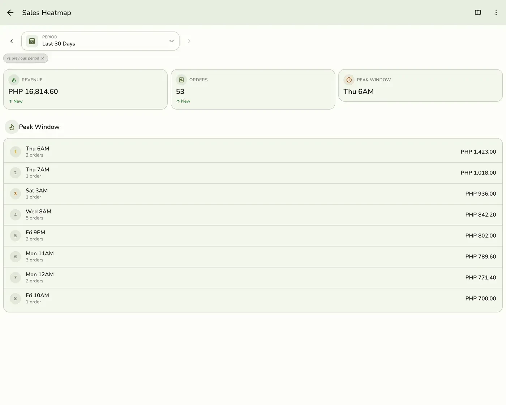Click the New indicator under Revenue
Screen dimensions: 506x405
click(x=16, y=101)
